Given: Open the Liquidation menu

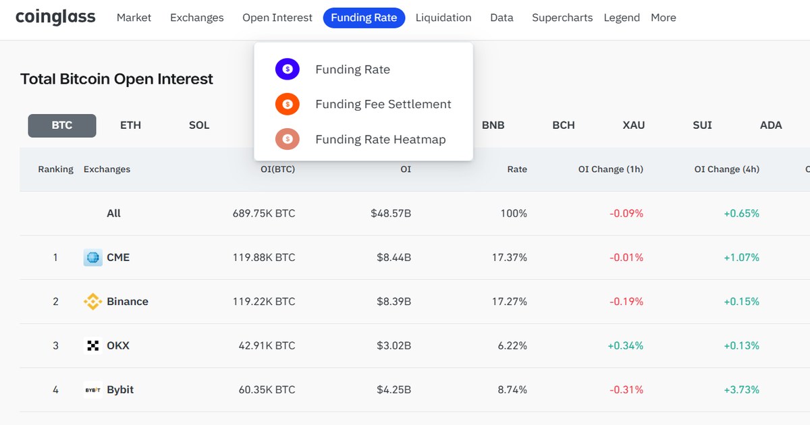Looking at the screenshot, I should [443, 18].
